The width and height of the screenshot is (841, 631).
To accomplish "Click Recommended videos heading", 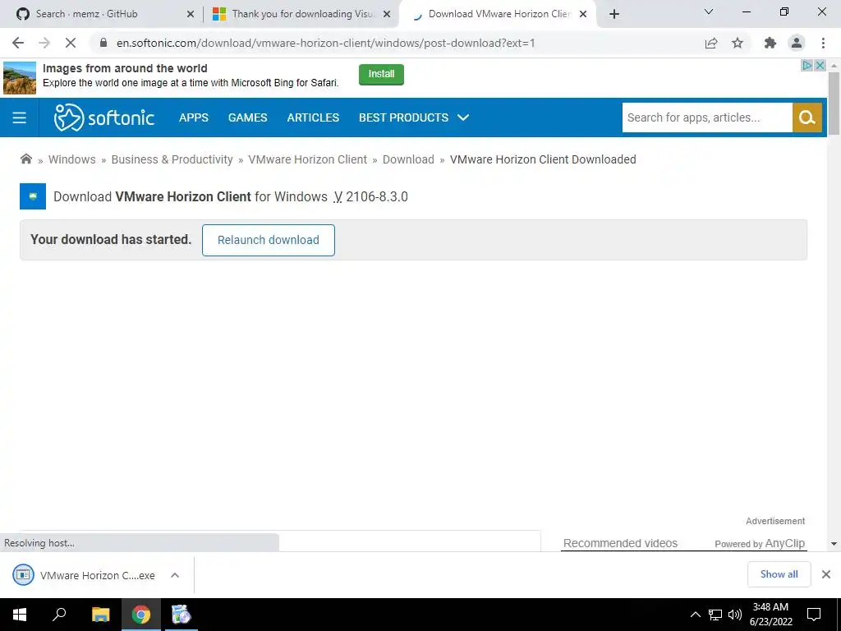I will click(x=620, y=543).
